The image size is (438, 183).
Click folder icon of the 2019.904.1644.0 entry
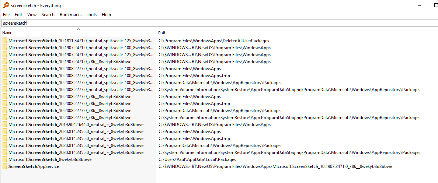tap(5, 125)
